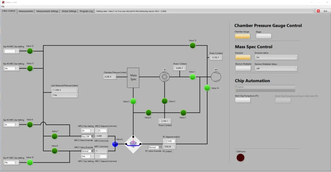
Task: Open the File menu
Action: coord(3,6)
